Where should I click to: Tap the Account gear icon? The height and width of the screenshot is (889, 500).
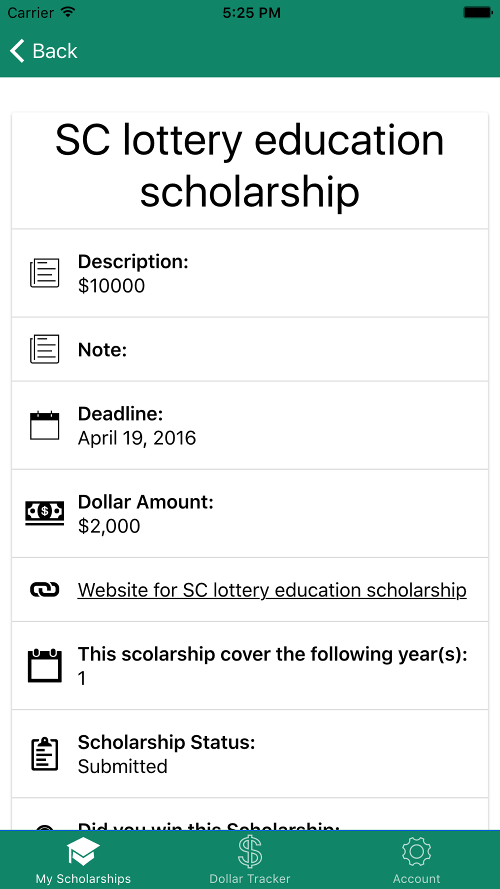point(416,851)
